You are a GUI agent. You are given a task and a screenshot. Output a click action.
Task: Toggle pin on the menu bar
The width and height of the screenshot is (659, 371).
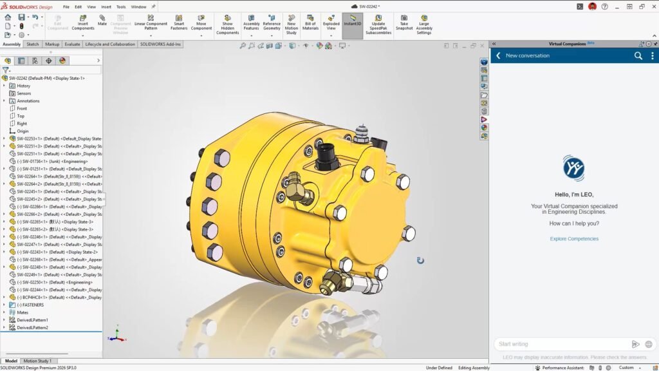(x=153, y=6)
